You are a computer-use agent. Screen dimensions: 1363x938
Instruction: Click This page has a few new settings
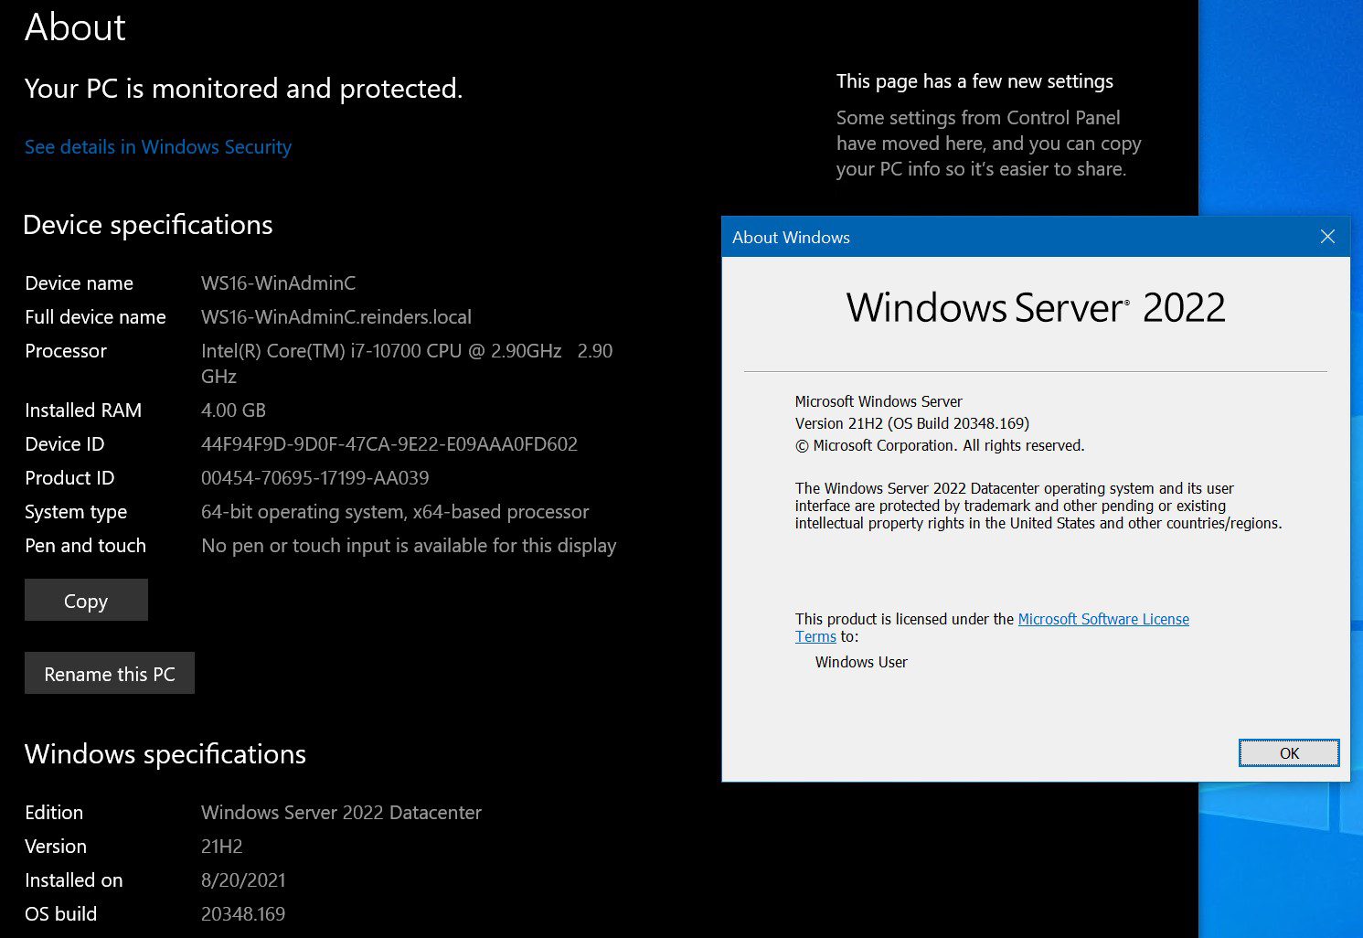coord(974,81)
